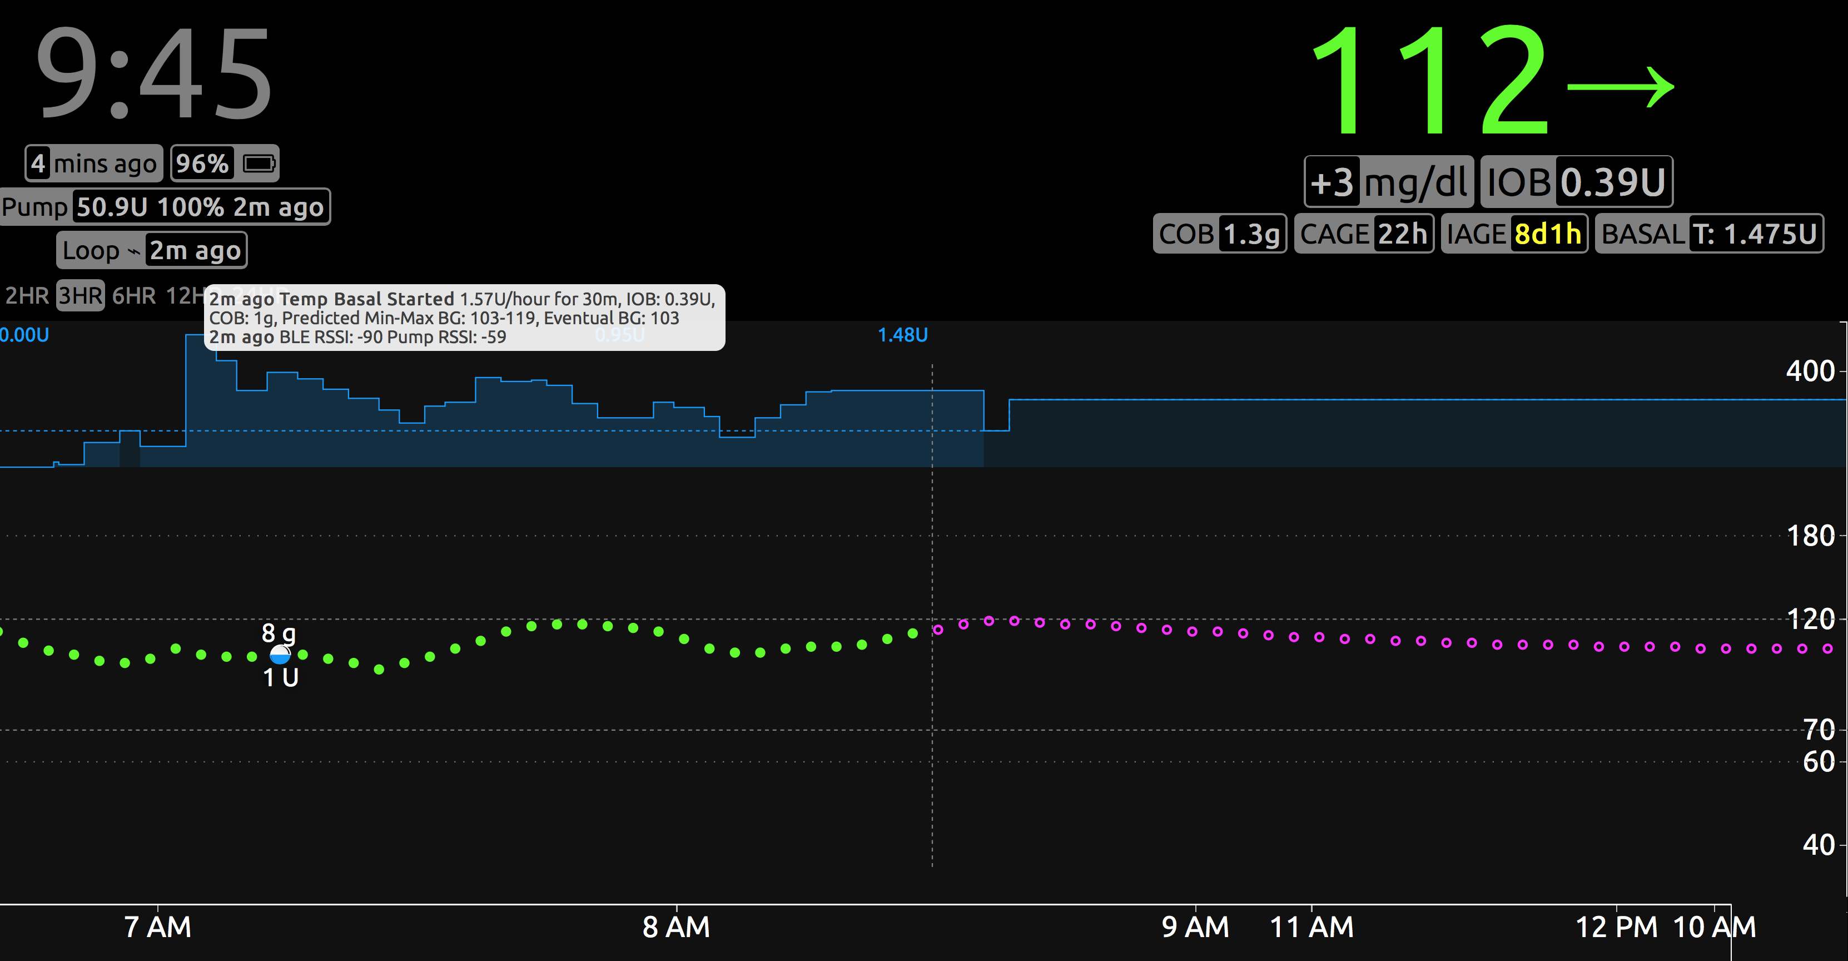Select the 3HR time range
Image resolution: width=1848 pixels, height=961 pixels.
coord(81,295)
